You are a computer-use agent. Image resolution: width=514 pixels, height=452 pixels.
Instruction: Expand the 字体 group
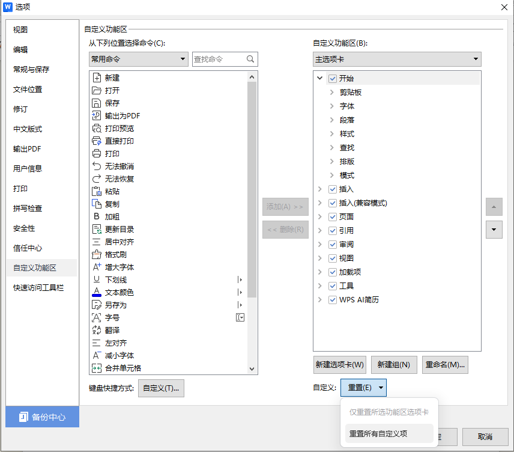[x=331, y=106]
